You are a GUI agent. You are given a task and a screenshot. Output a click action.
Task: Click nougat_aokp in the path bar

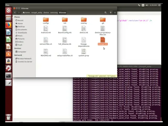(x=37, y=13)
